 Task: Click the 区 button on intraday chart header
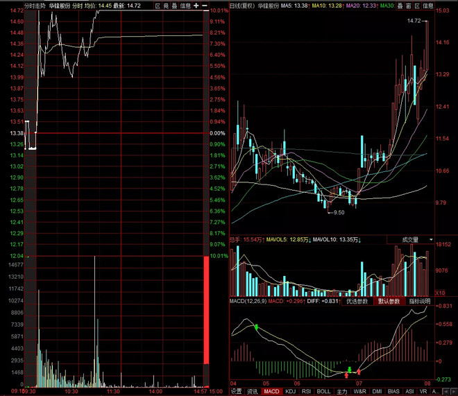(158, 6)
